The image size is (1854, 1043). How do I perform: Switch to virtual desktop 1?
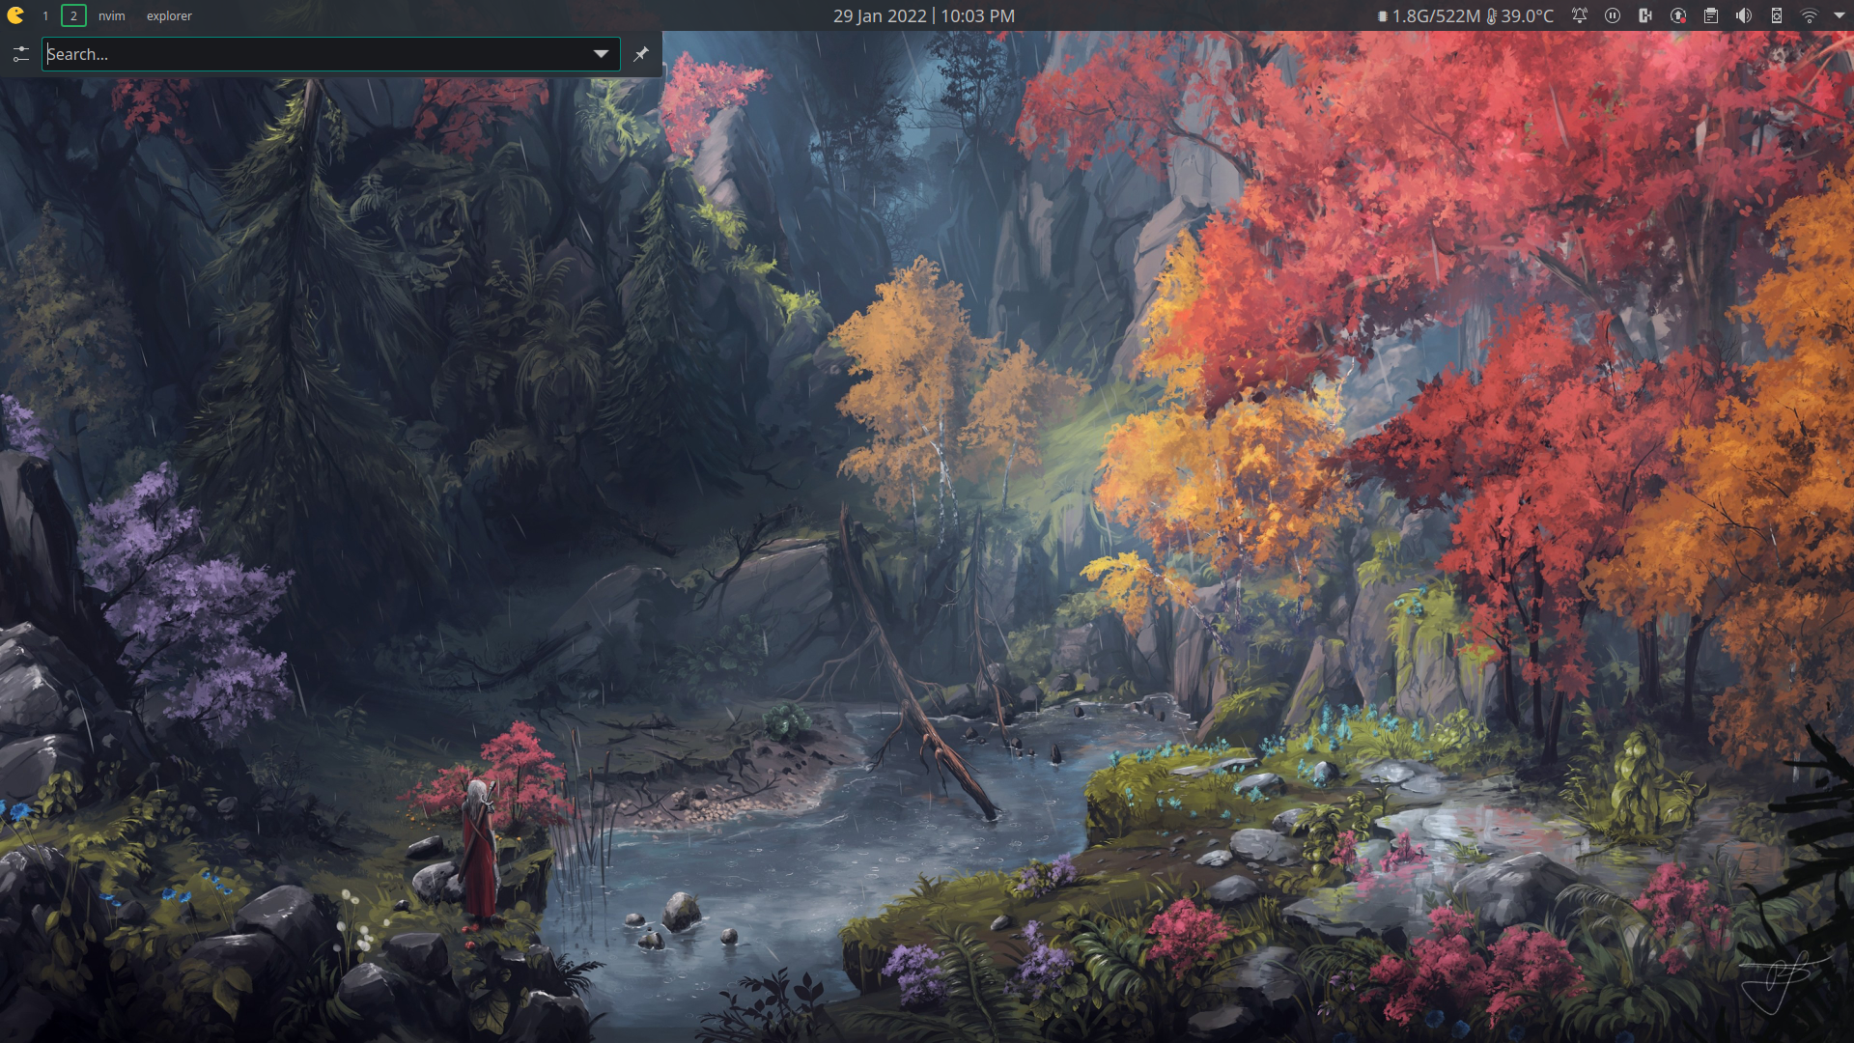click(45, 15)
